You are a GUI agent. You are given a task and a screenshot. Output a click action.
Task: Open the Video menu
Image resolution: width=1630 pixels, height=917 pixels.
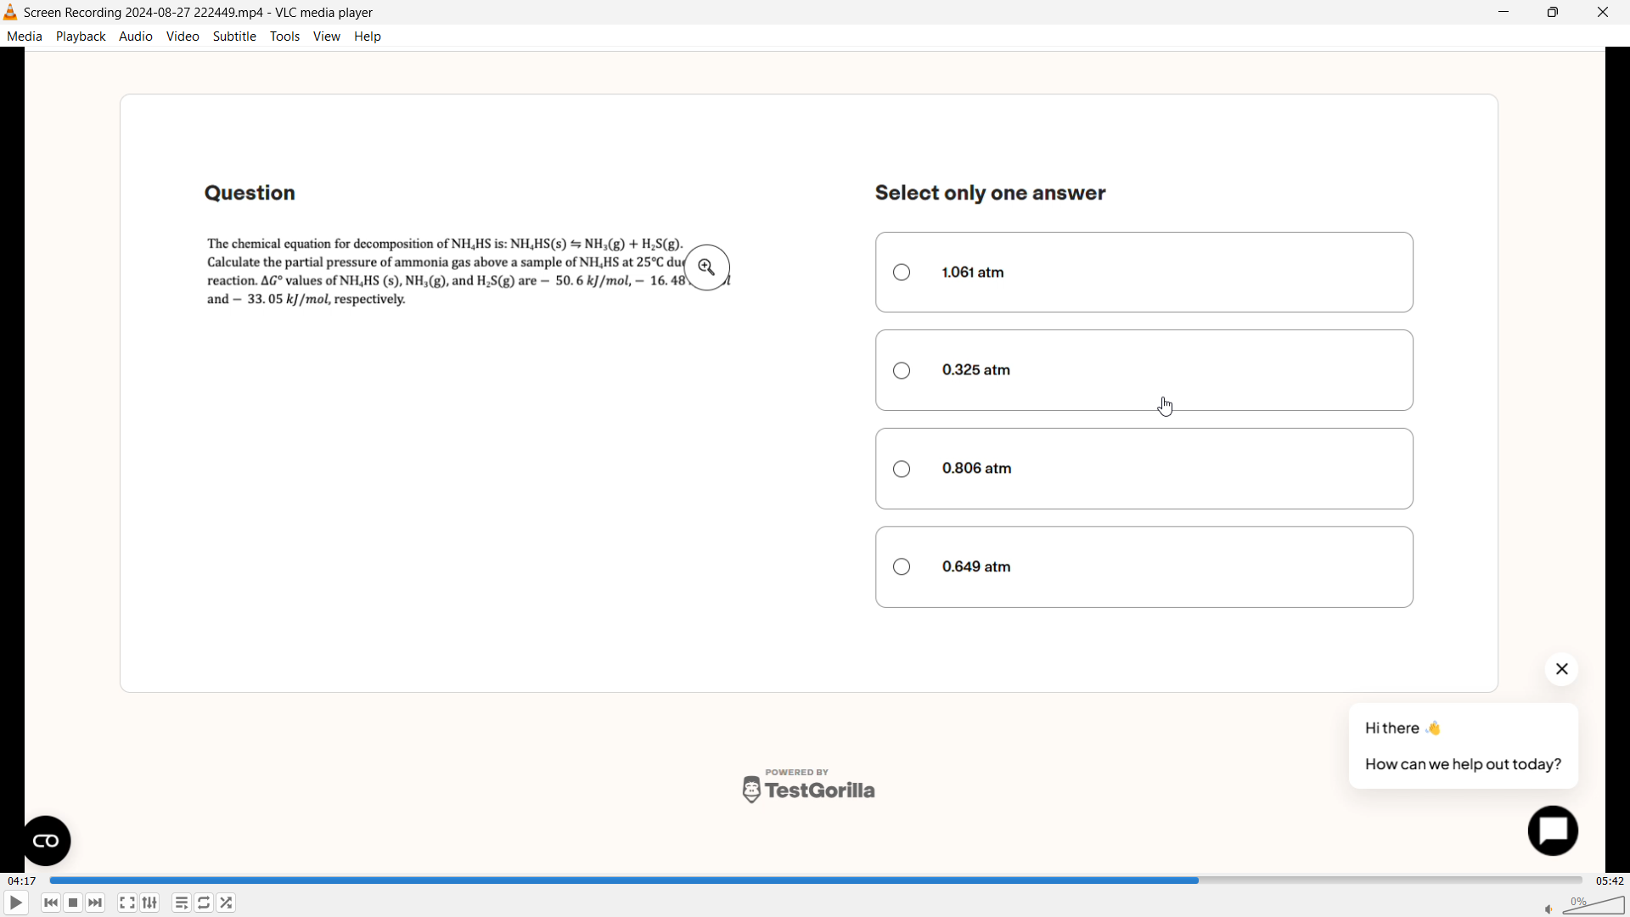[183, 37]
